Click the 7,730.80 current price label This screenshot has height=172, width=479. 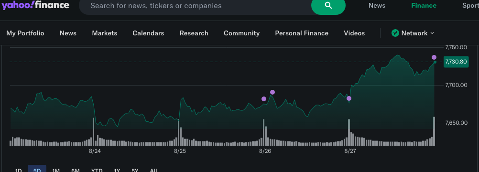coord(456,62)
